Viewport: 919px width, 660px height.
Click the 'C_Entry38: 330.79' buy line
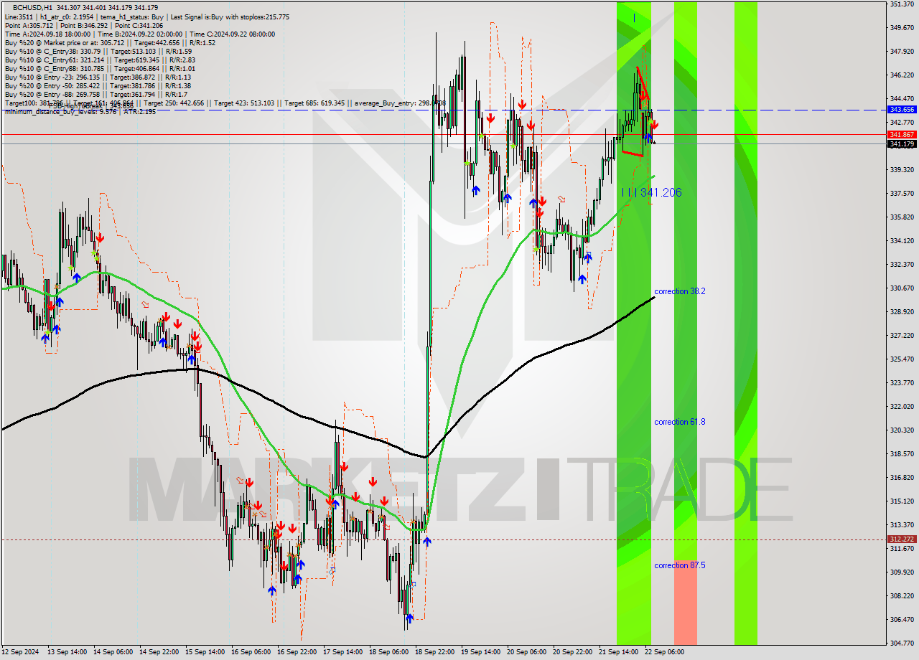click(98, 51)
